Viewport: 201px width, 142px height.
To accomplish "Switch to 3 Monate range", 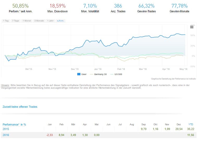I will pyautogui.click(x=39, y=21).
